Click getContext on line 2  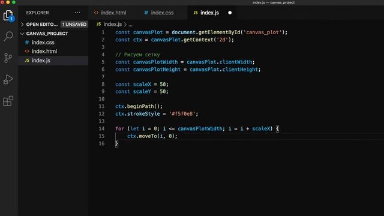(x=199, y=40)
